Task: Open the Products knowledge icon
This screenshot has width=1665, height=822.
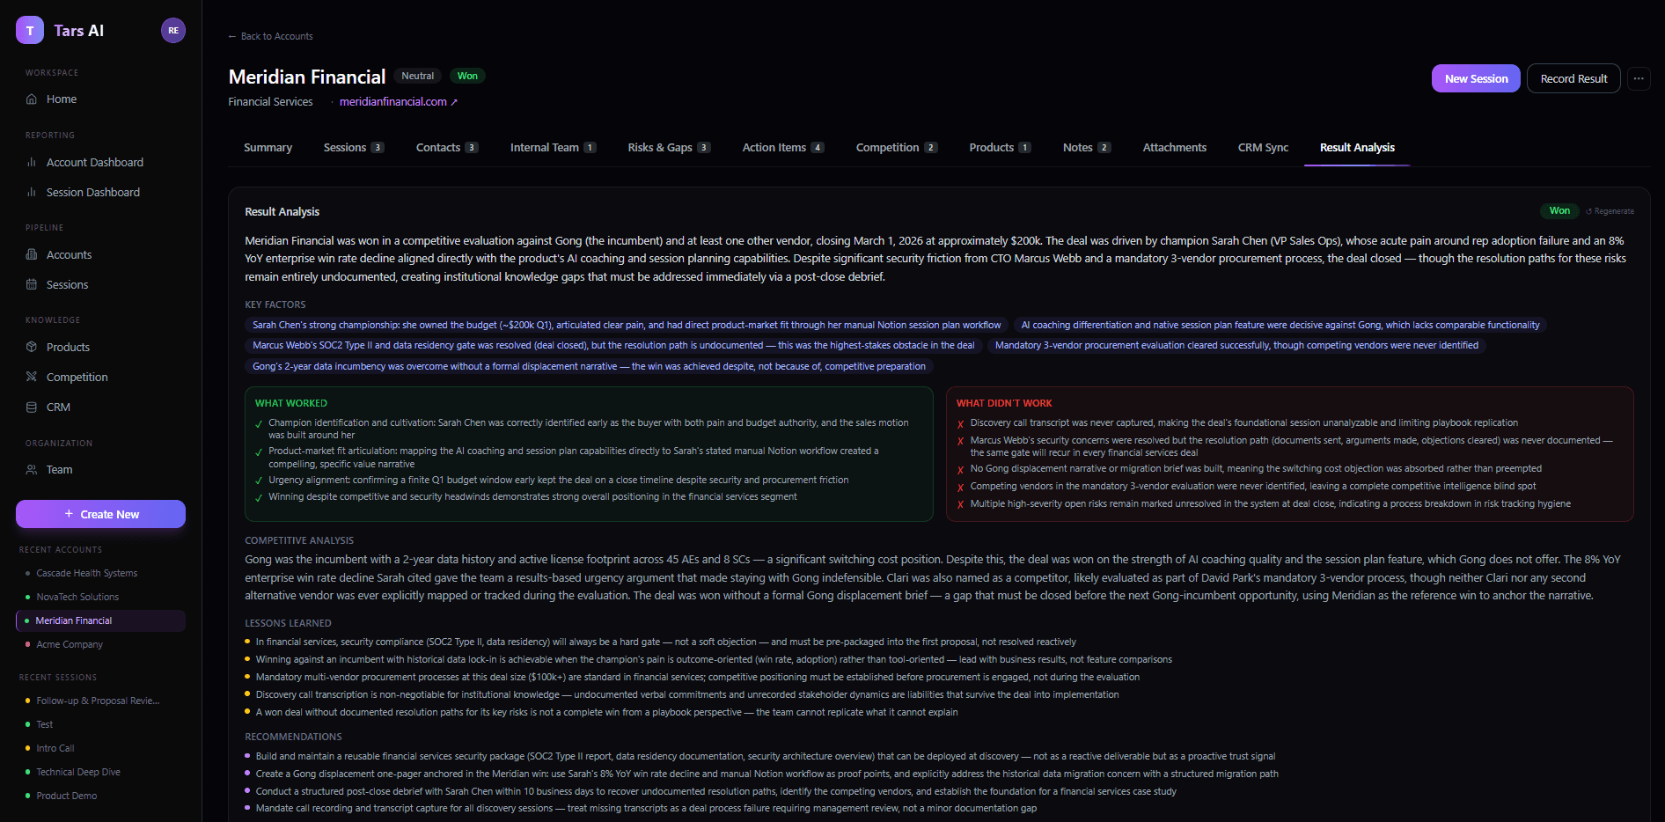Action: tap(31, 347)
